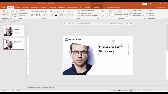The width and height of the screenshot is (168, 94).
Task: Click Выделить (Select) button
Action: (x=151, y=16)
